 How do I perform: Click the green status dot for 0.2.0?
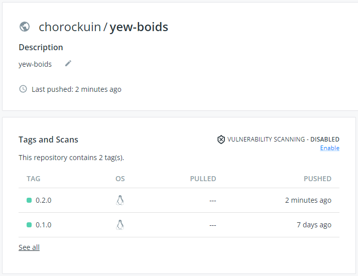29,200
